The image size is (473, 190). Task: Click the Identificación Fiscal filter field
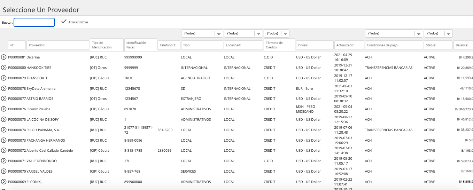(x=140, y=45)
